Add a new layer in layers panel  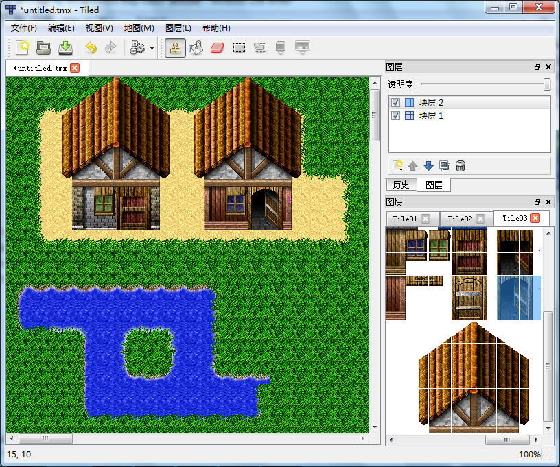(x=398, y=166)
